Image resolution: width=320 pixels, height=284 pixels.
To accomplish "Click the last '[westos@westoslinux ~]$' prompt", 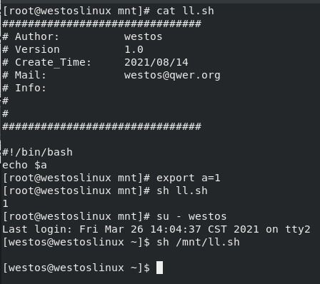I will tap(76, 268).
